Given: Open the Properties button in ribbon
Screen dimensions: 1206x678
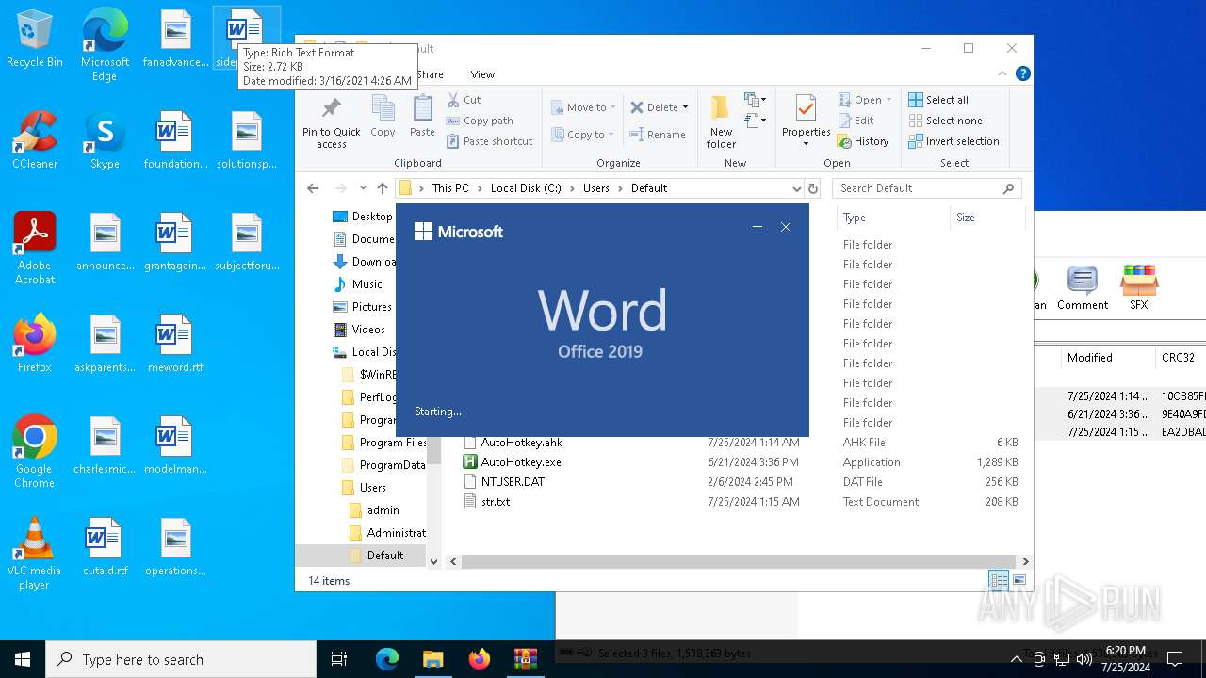Looking at the screenshot, I should pyautogui.click(x=806, y=121).
